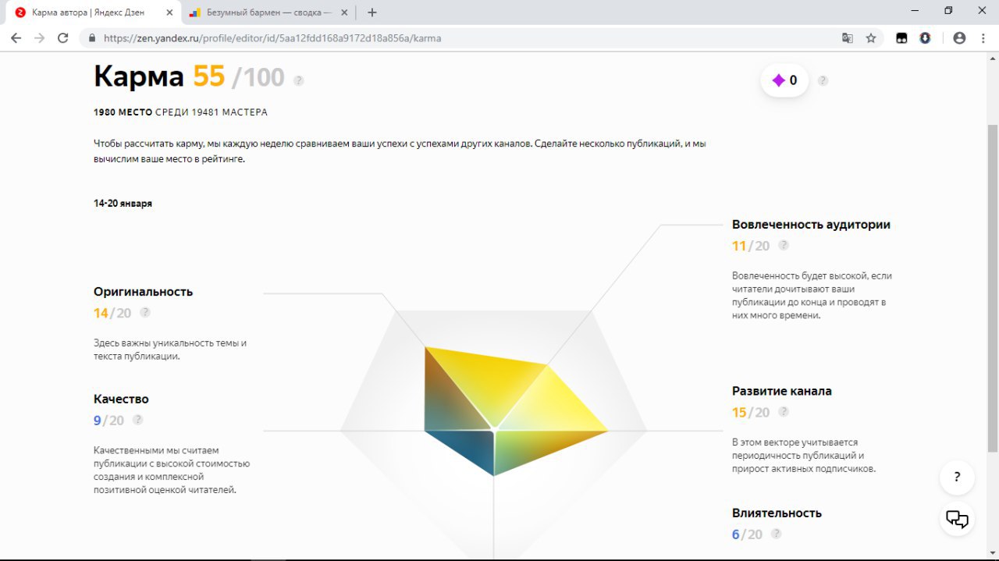The width and height of the screenshot is (999, 561).
Task: Close the Безумный бармен tab
Action: (344, 12)
